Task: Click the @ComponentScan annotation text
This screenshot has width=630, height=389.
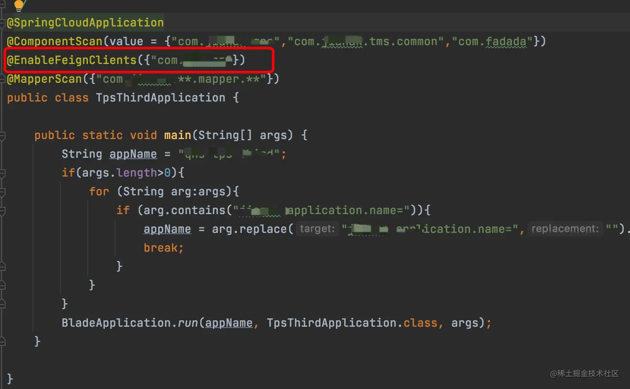Action: (x=55, y=41)
